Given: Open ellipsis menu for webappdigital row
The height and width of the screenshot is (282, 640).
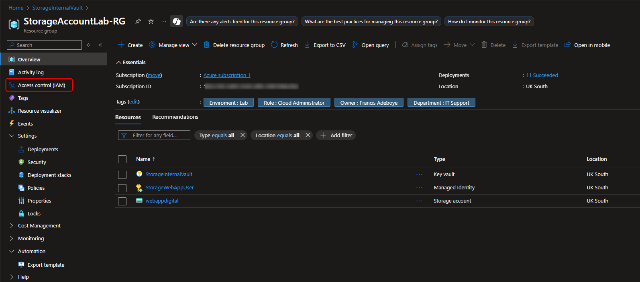Looking at the screenshot, I should click(419, 201).
